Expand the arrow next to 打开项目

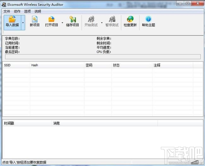[62, 22]
